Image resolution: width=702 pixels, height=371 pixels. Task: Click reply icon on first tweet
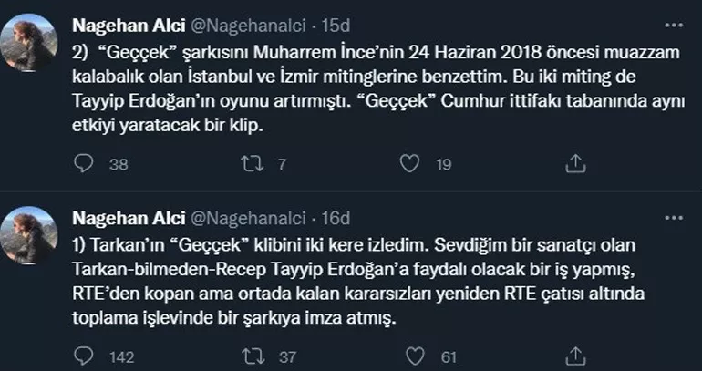84,163
